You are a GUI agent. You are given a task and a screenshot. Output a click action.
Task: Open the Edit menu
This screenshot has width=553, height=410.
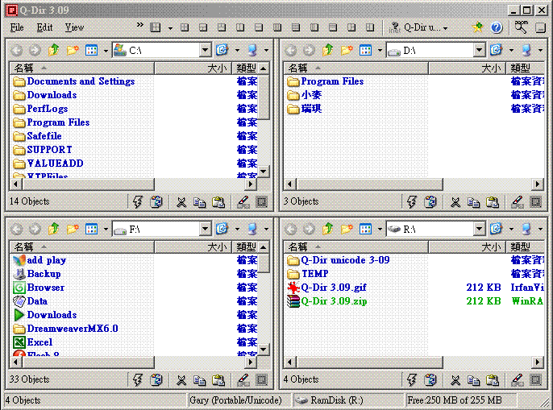pos(44,27)
